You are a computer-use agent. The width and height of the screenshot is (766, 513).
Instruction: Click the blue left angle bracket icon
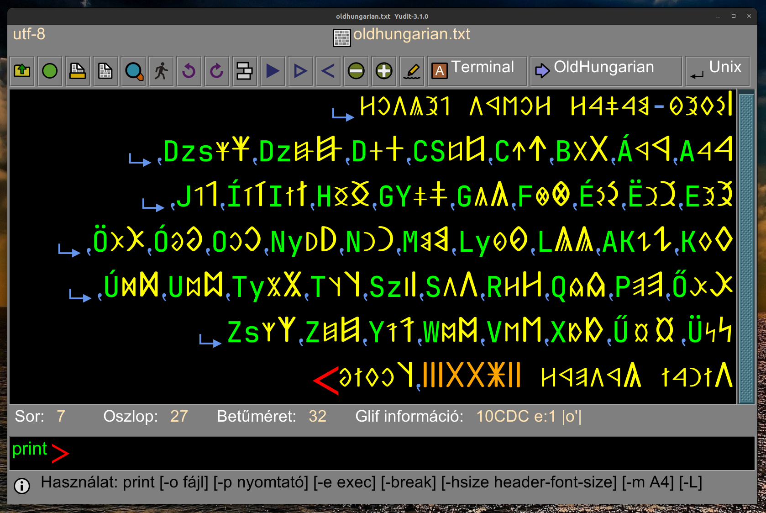[328, 71]
